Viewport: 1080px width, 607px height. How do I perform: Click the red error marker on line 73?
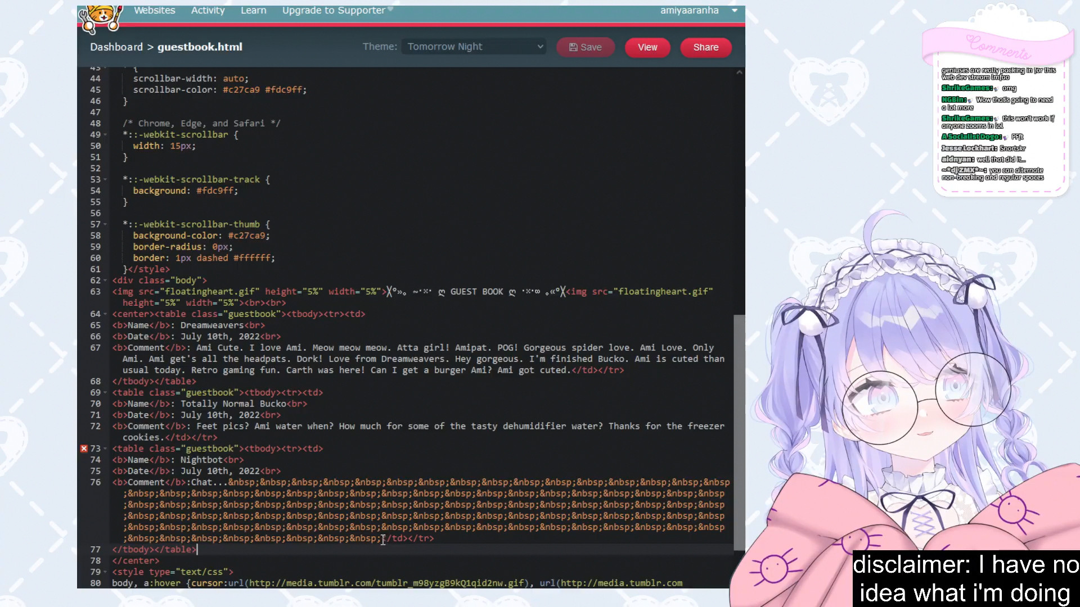[x=84, y=449]
